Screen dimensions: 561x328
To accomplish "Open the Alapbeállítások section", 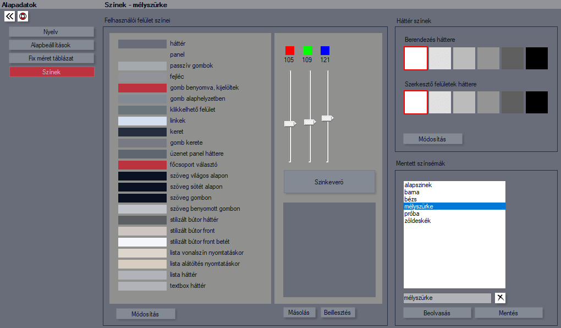I will 52,45.
